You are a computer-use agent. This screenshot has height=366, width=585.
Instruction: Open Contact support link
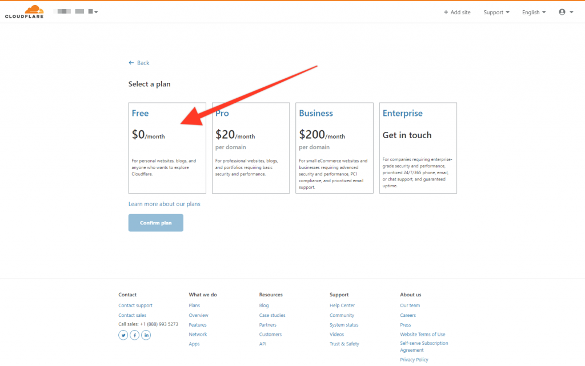coord(135,305)
